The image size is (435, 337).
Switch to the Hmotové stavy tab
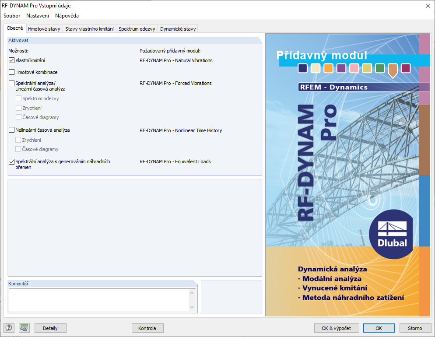tap(44, 29)
